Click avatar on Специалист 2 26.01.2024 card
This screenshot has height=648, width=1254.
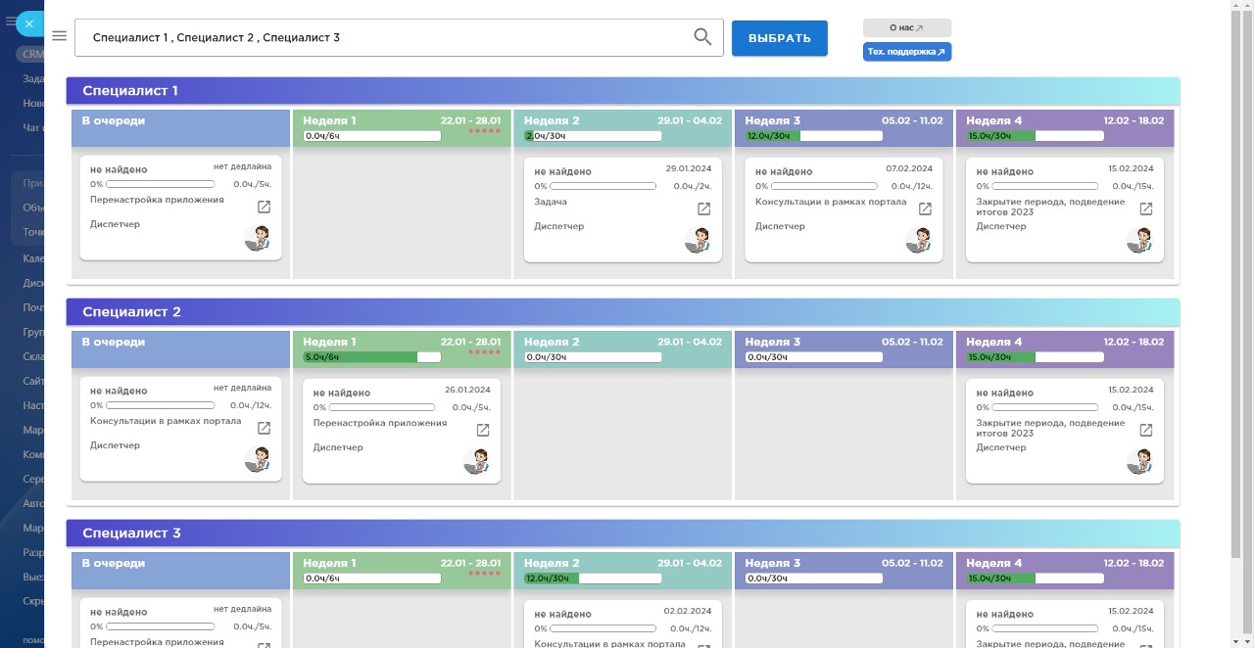pos(477,461)
